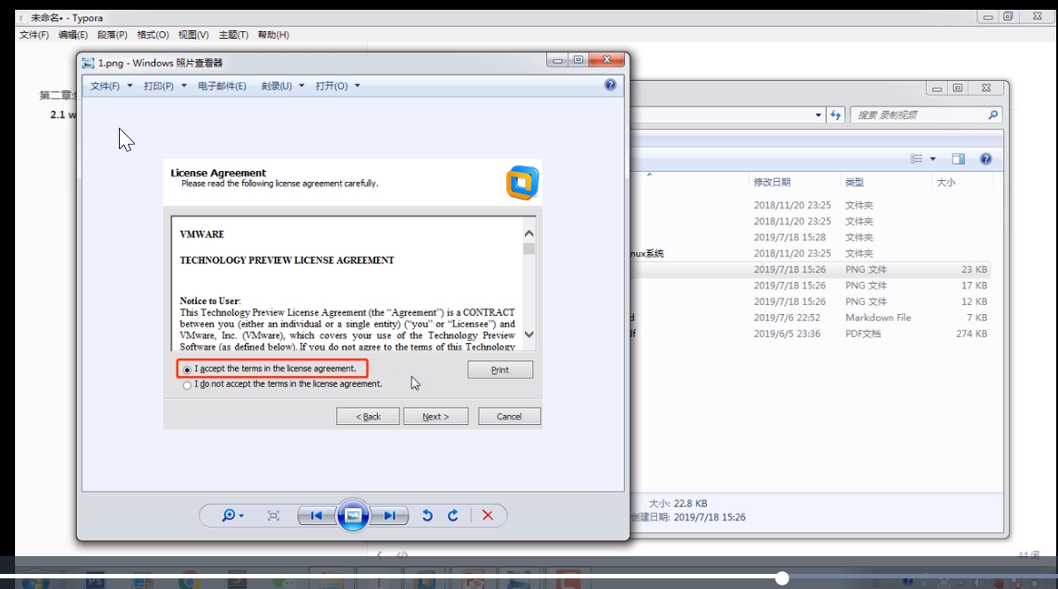Click details pane 创建日期: 2019/7/18 15:26
The image size is (1058, 589).
tap(688, 517)
